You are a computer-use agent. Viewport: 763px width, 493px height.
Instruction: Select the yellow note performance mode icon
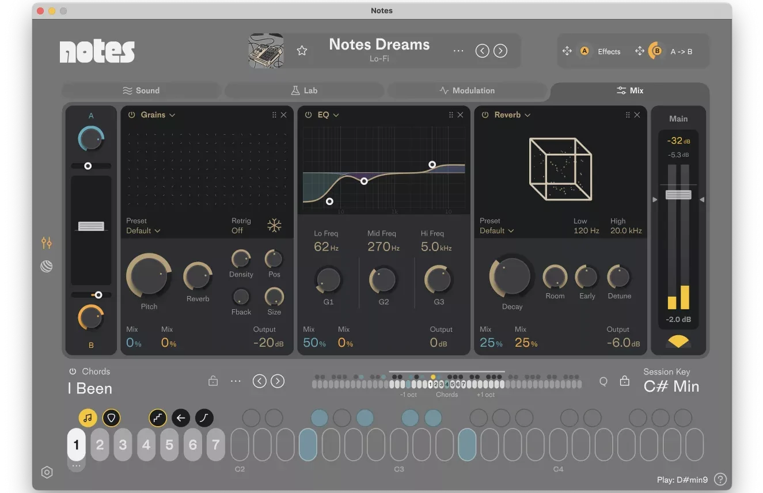(x=88, y=418)
